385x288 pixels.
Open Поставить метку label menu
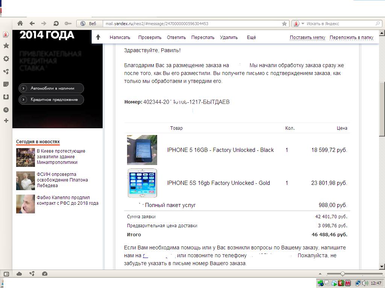[308, 37]
